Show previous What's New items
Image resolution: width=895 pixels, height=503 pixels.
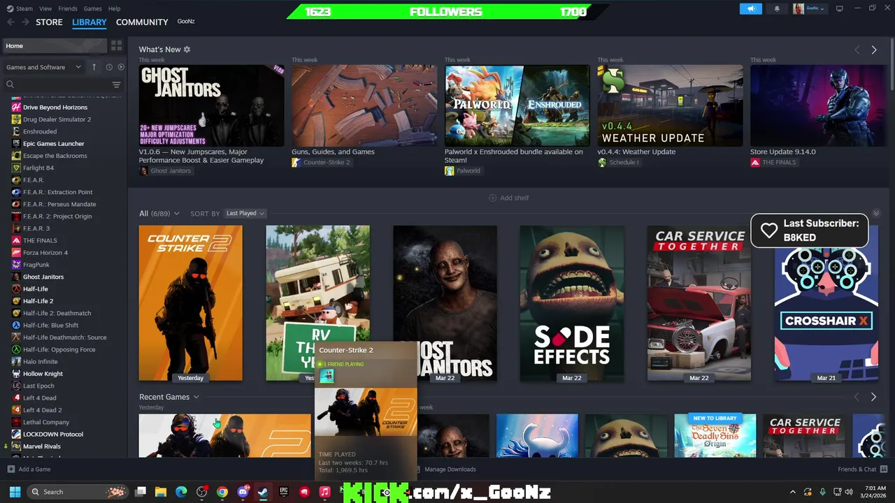tap(857, 50)
